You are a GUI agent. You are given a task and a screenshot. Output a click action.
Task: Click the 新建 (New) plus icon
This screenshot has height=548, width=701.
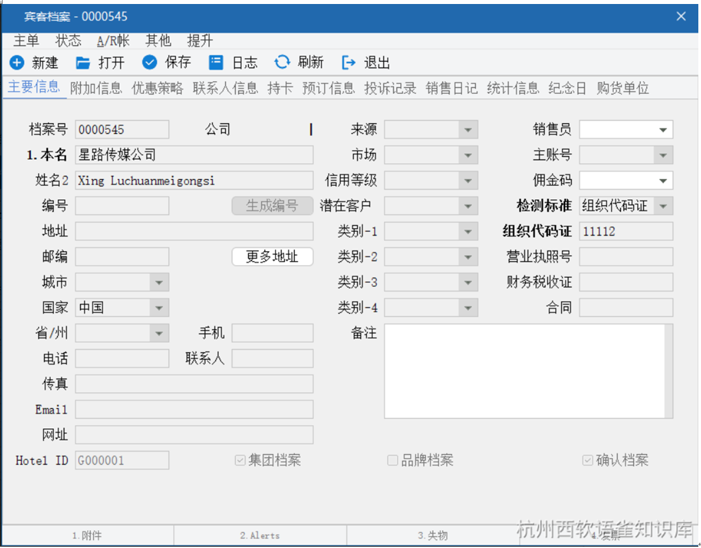coord(17,63)
